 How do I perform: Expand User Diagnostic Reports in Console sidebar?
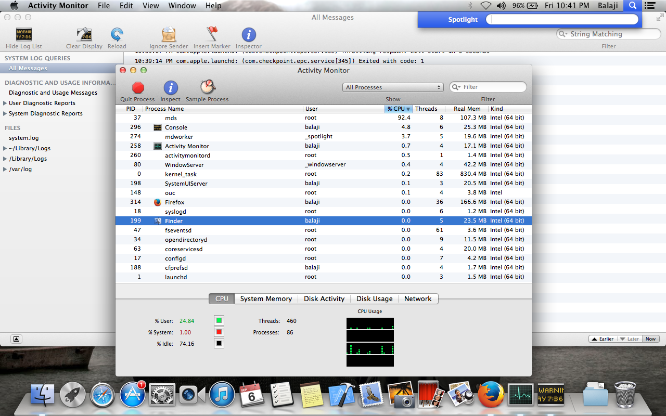point(5,103)
